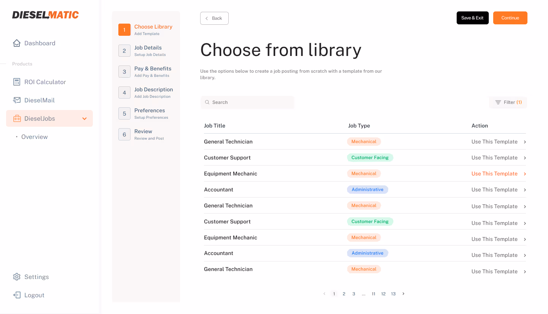Go to next page with pagination right arrow

[403, 294]
